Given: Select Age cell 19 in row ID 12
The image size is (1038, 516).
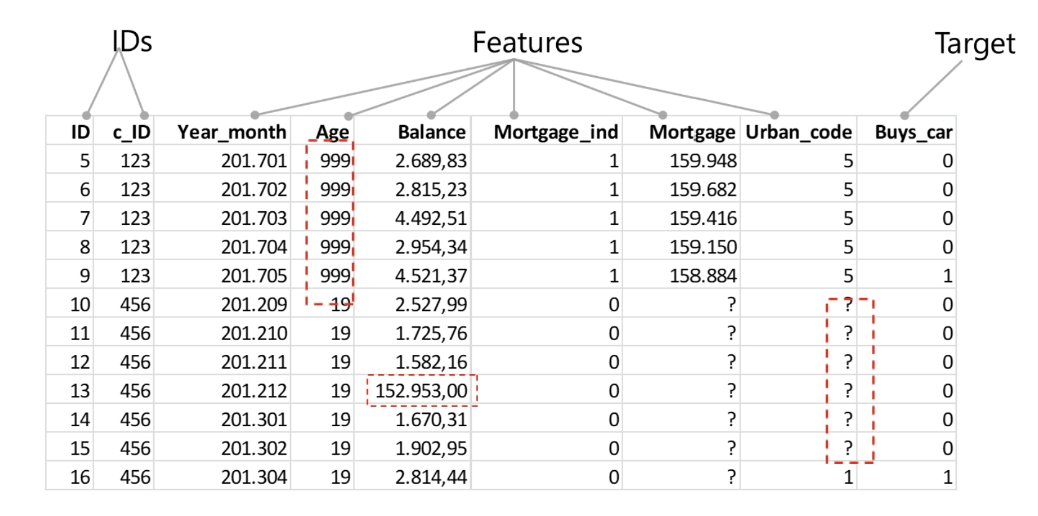Looking at the screenshot, I should 340,362.
